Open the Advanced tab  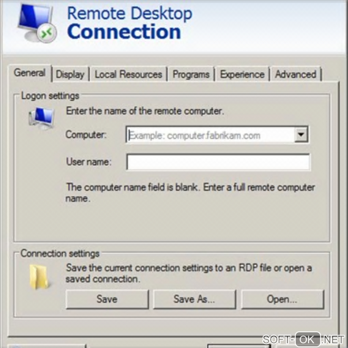tap(295, 74)
